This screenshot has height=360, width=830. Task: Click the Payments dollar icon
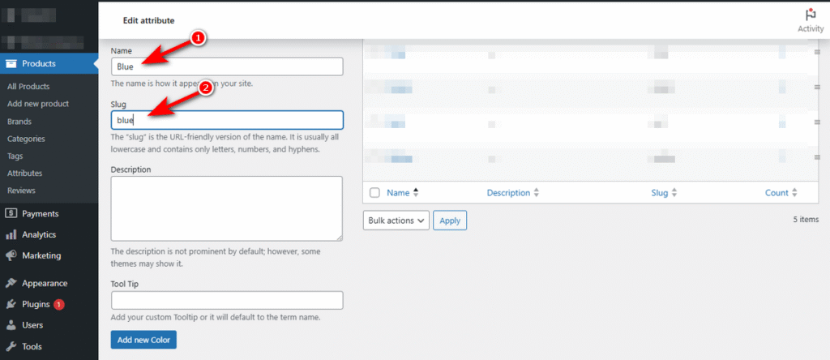point(11,213)
